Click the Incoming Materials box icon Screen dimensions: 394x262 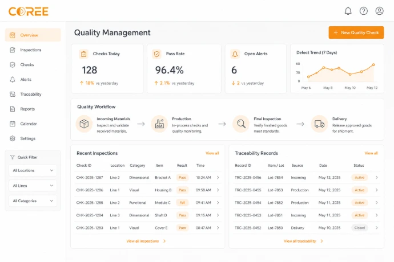(84, 124)
